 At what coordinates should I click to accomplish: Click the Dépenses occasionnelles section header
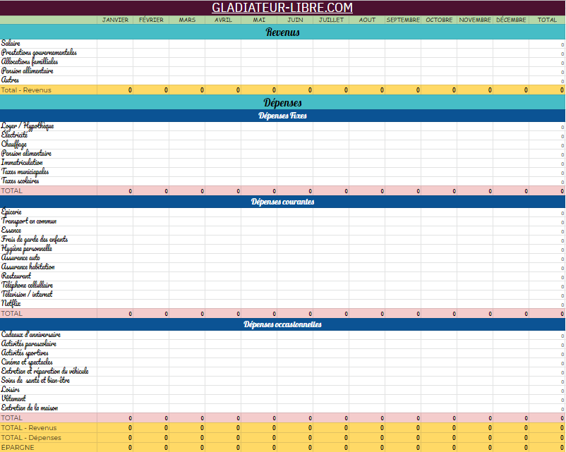tap(282, 324)
